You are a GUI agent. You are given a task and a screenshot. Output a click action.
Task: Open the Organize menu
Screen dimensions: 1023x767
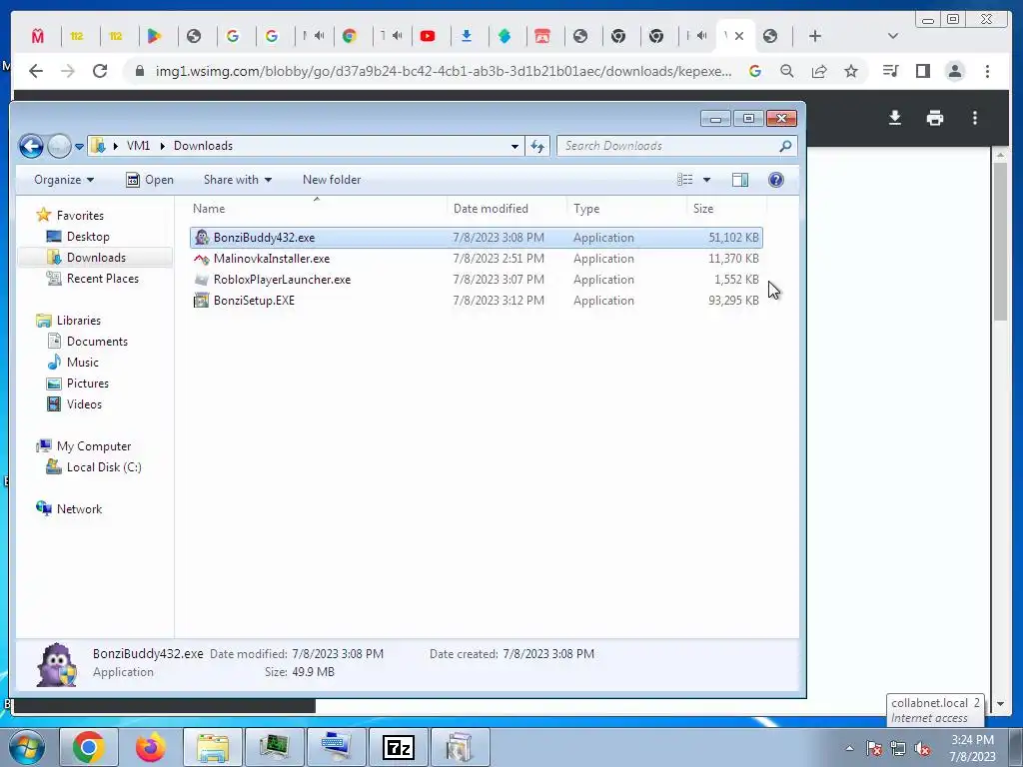64,180
